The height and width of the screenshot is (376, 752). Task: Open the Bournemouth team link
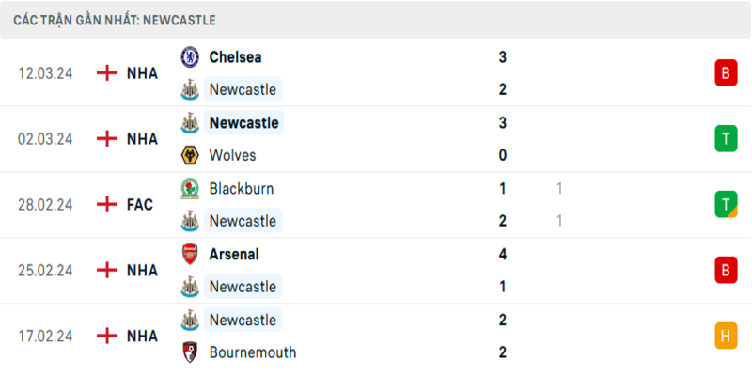253,352
